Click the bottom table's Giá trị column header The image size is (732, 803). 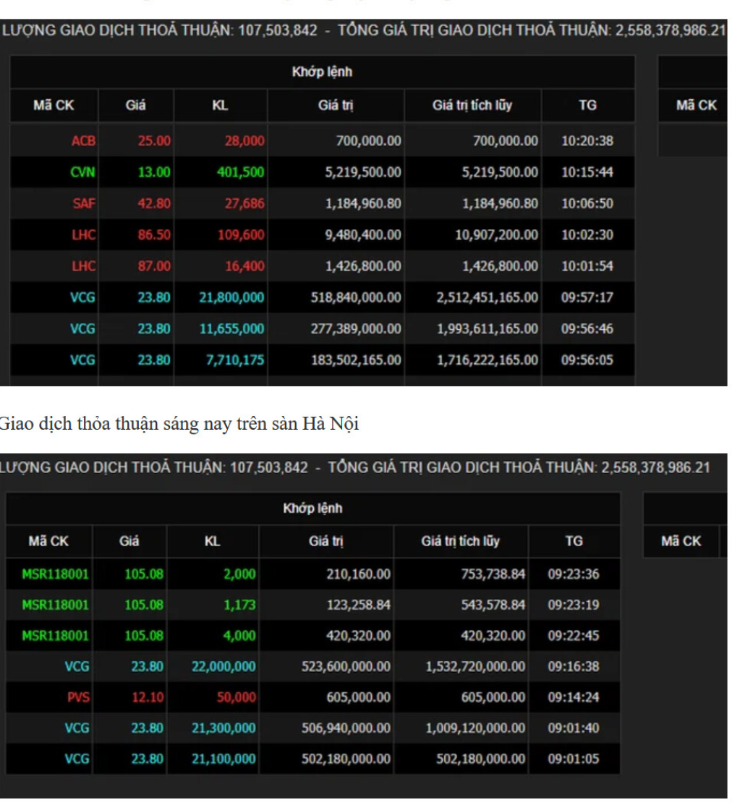coord(326,541)
